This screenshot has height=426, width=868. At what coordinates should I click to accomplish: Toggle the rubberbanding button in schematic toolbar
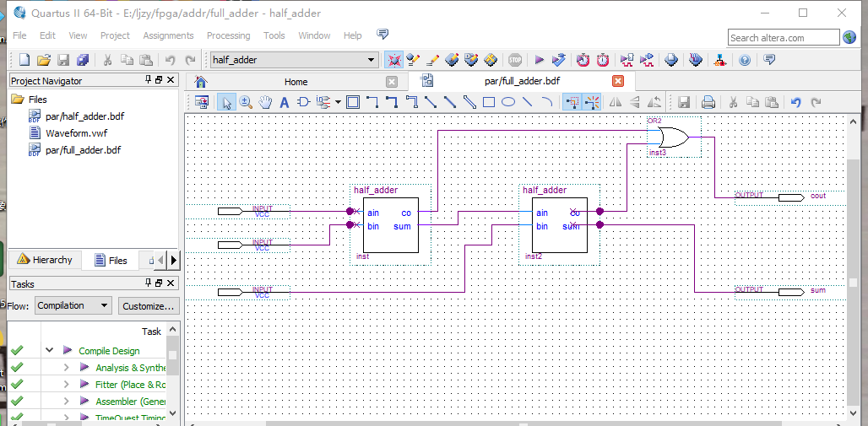pyautogui.click(x=572, y=102)
